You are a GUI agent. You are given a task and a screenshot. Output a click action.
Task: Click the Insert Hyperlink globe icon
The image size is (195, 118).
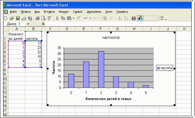click(x=105, y=18)
